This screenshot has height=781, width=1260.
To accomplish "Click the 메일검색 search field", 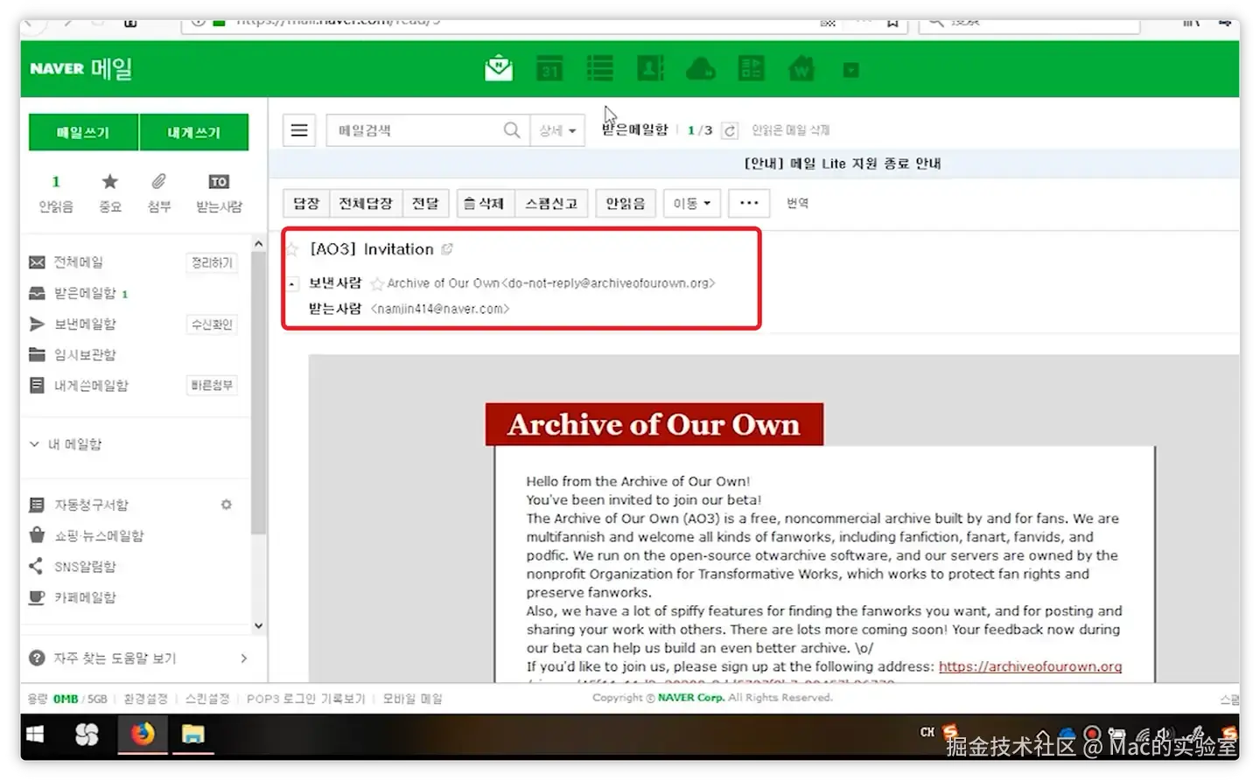I will [x=413, y=130].
